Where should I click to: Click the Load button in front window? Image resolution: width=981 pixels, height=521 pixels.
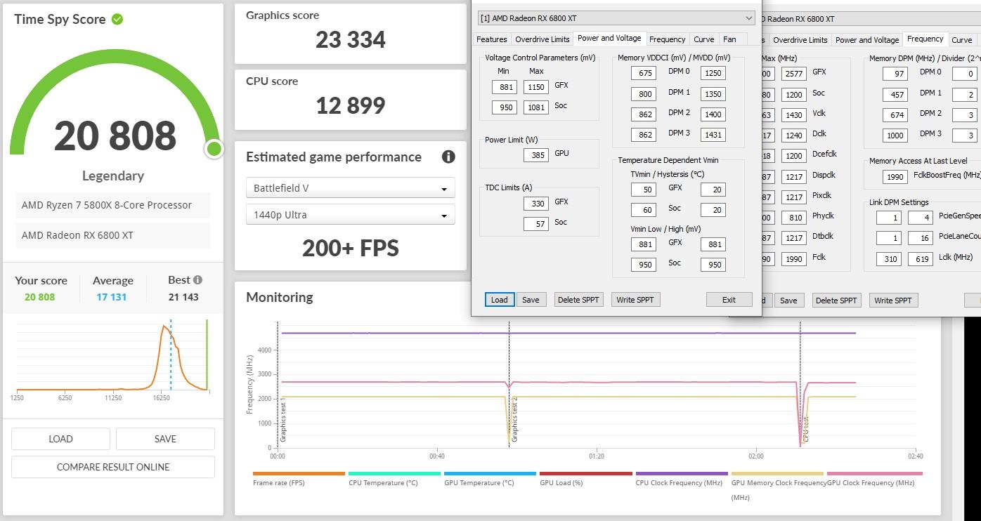[x=499, y=300]
